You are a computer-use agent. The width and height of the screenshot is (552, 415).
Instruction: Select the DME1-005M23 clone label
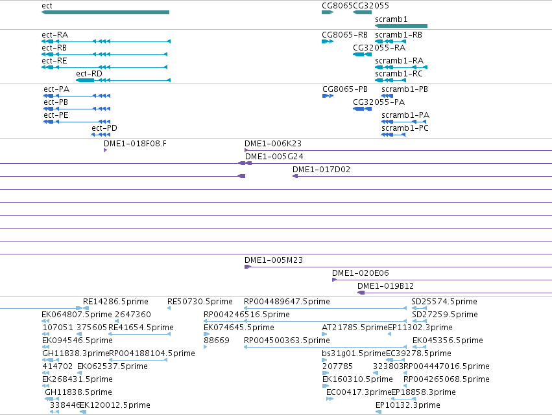coord(274,260)
